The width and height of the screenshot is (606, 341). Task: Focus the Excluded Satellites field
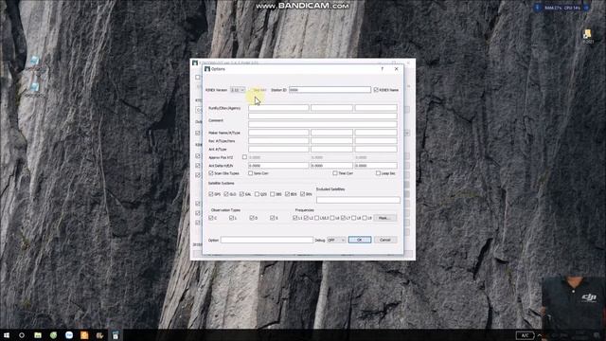point(358,200)
